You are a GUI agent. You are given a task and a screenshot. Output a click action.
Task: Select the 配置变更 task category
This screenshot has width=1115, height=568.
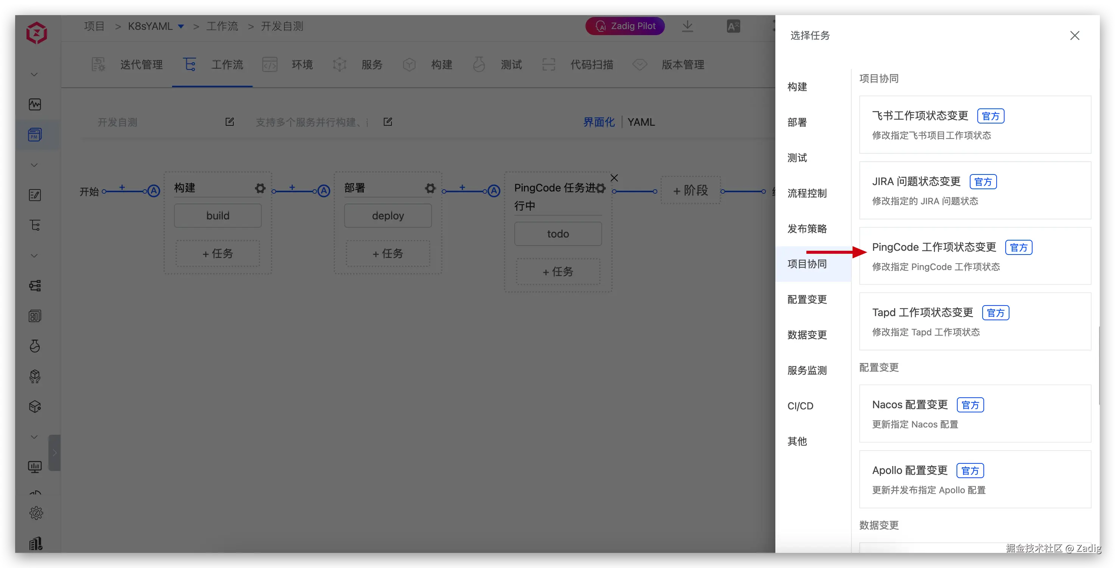click(807, 299)
